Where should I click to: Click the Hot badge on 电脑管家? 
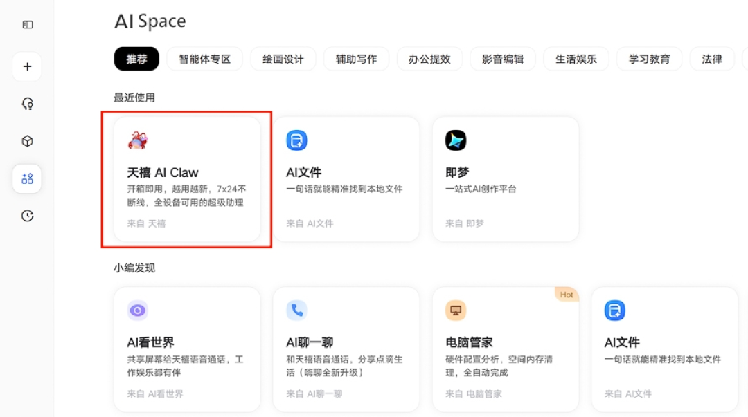click(567, 295)
